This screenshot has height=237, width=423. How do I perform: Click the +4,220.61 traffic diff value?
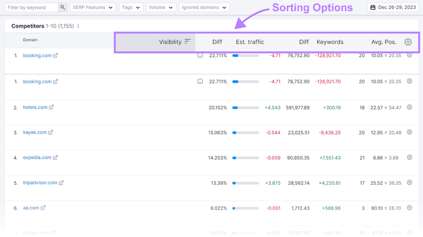pos(330,183)
